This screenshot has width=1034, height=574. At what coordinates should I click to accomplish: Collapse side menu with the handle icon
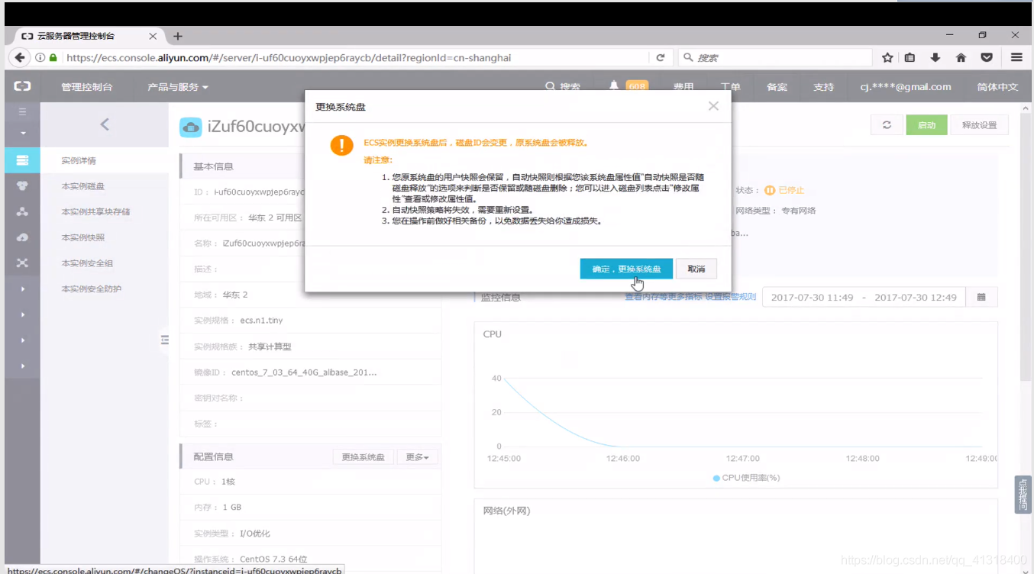click(x=164, y=340)
